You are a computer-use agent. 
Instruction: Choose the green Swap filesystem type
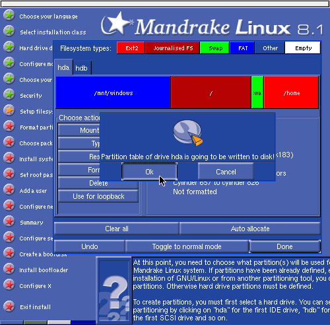pyautogui.click(x=214, y=48)
